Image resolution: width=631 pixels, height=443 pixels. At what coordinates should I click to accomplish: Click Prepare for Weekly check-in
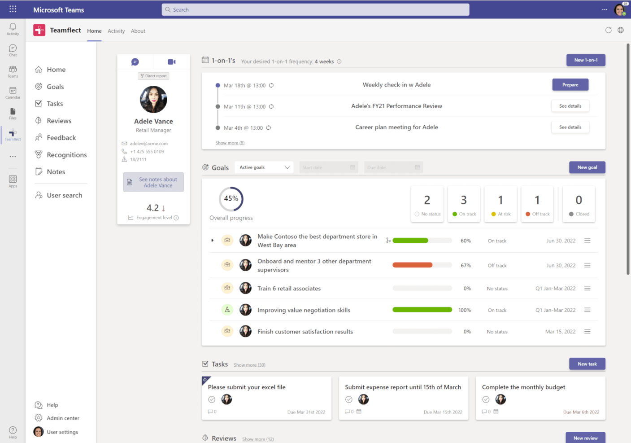[570, 85]
